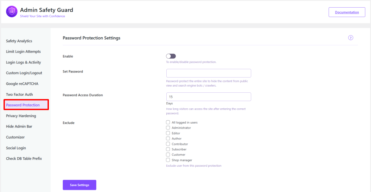Select Password Protection in sidebar
The width and height of the screenshot is (371, 192).
click(x=26, y=105)
